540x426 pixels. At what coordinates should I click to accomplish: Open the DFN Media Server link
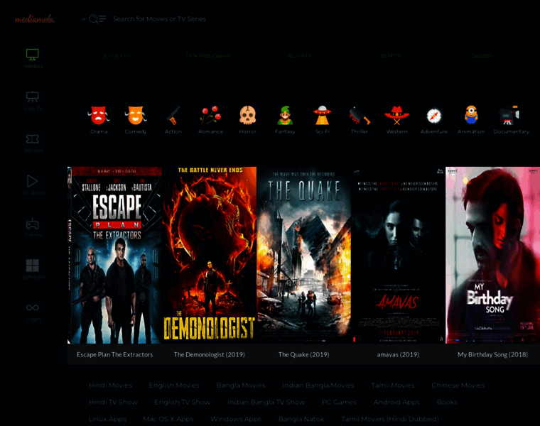click(x=208, y=55)
